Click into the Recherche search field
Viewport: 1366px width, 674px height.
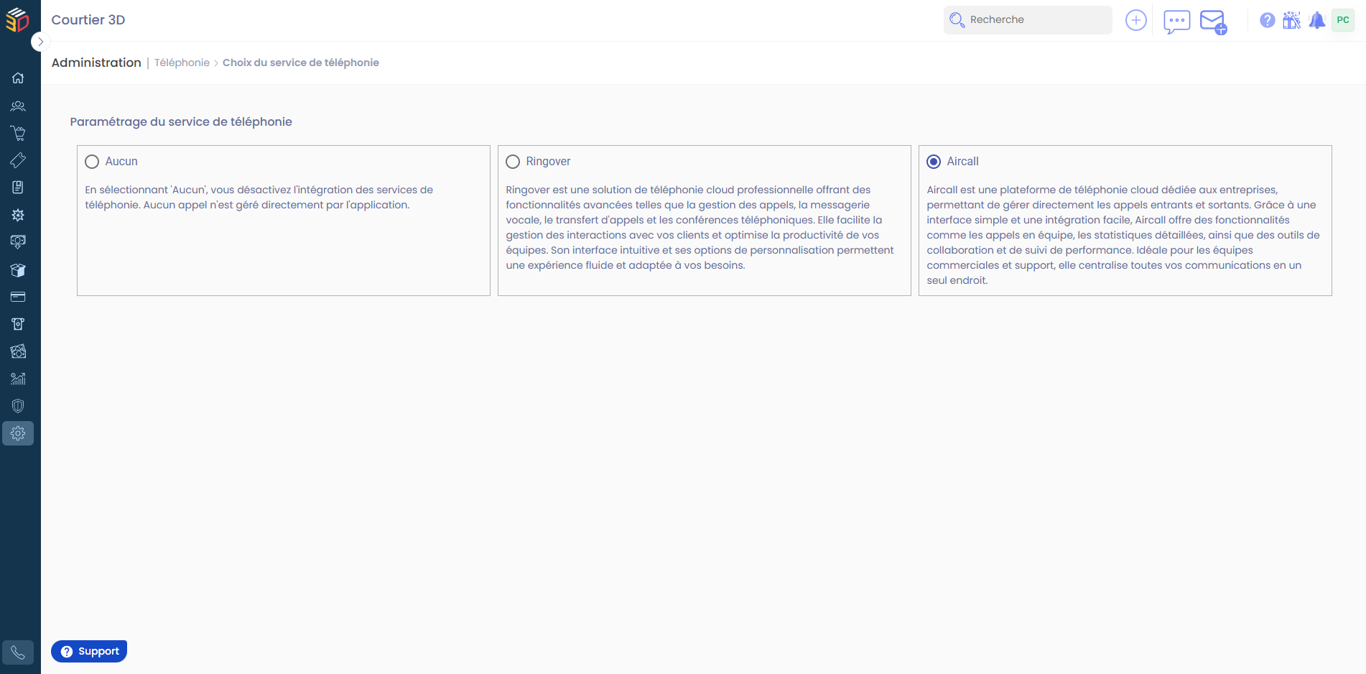coord(1028,20)
